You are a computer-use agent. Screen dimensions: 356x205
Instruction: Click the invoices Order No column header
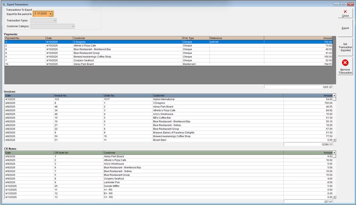[x=128, y=95]
